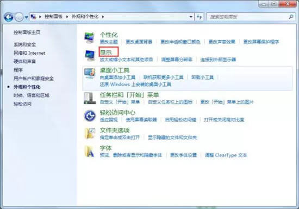Click the 显示隐藏的文件和文件夹 link
299x209 pixels.
[x=172, y=137]
